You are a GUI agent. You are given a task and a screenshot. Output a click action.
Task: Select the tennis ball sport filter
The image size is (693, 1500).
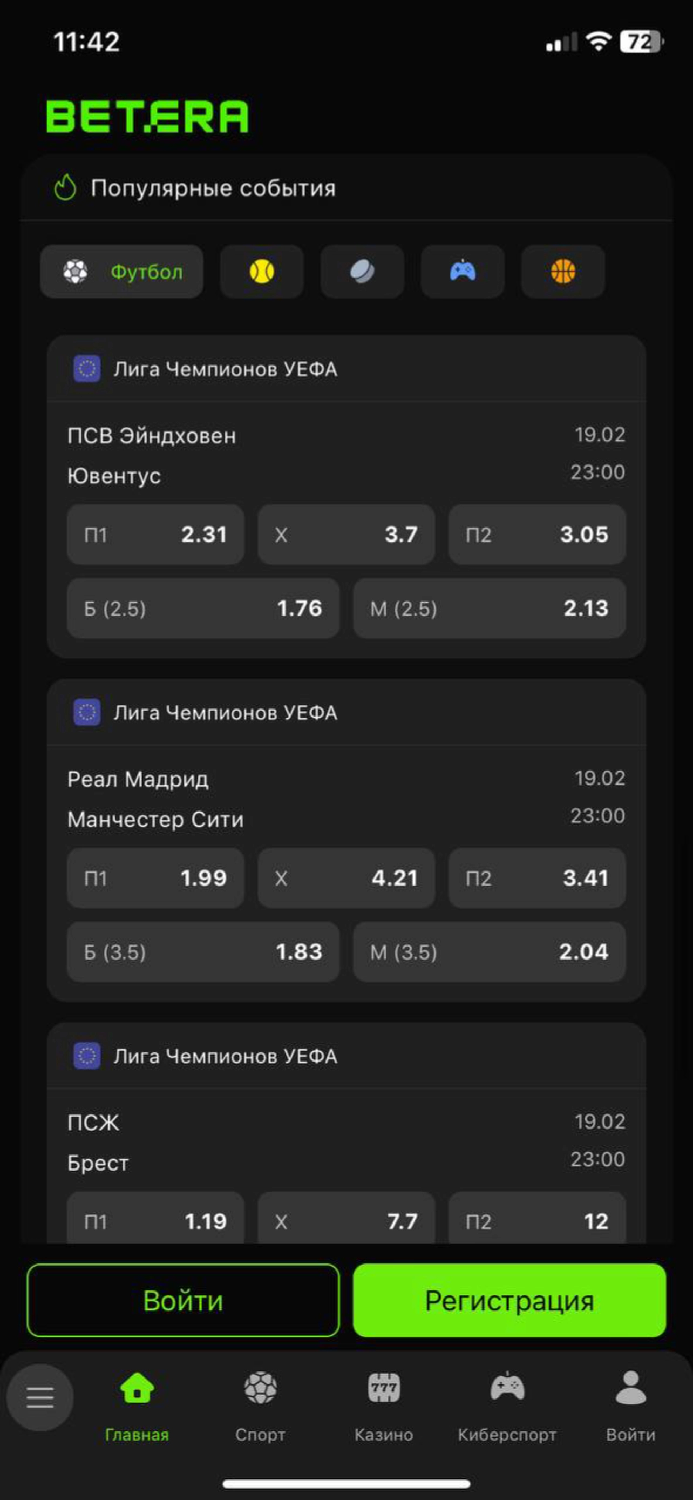[262, 272]
